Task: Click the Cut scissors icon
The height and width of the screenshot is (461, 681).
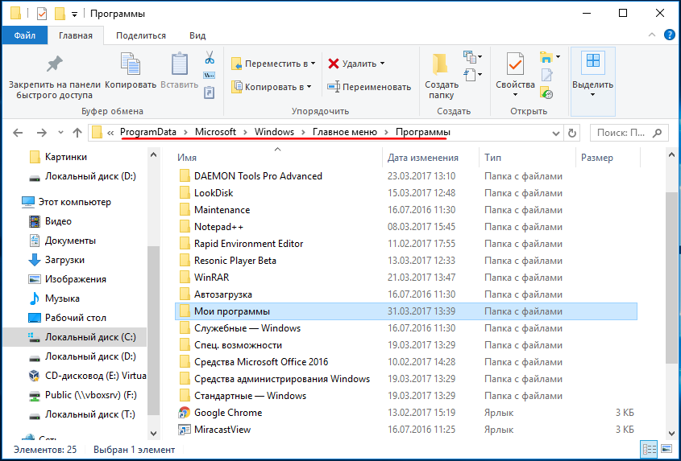Action: coord(210,57)
